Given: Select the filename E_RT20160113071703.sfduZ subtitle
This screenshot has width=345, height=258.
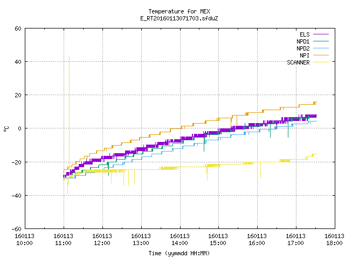Looking at the screenshot, I should click(x=179, y=18).
